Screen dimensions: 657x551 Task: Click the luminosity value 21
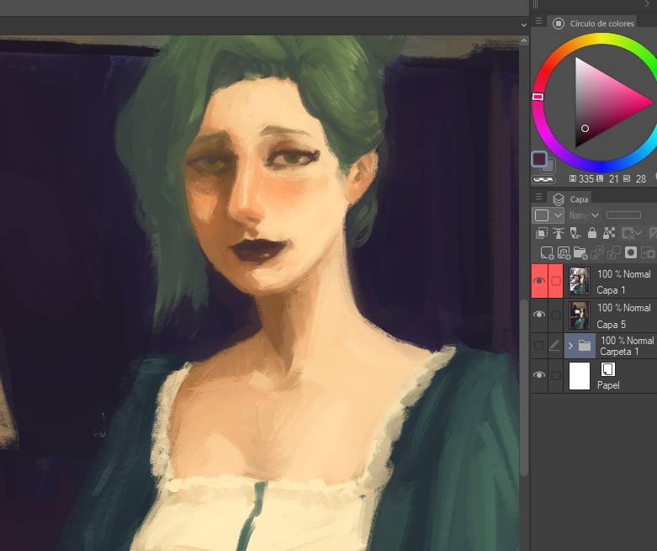(613, 179)
